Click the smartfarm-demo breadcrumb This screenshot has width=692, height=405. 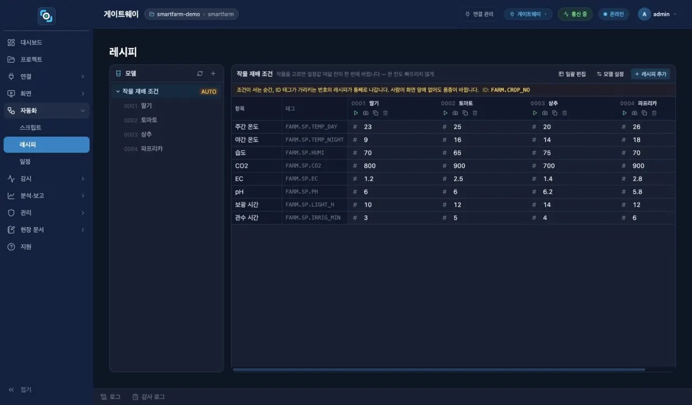(x=178, y=14)
